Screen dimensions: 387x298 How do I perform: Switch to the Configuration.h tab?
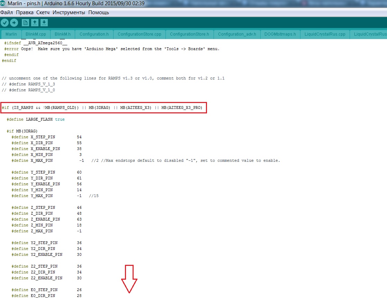click(94, 34)
